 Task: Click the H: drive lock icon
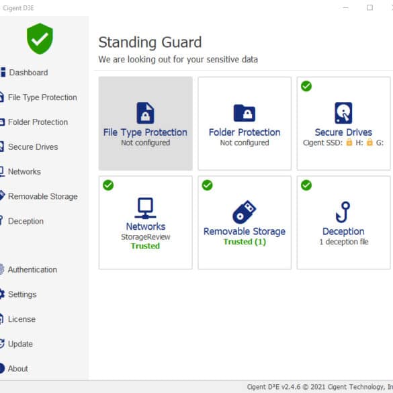click(x=369, y=142)
